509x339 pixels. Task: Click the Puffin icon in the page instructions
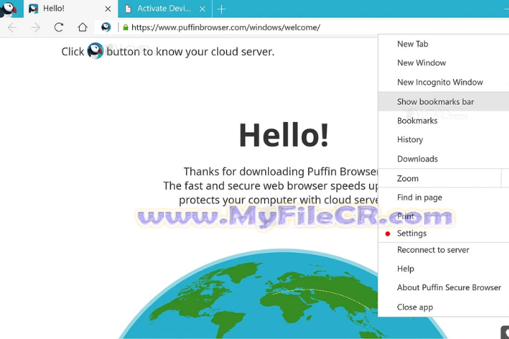click(95, 51)
